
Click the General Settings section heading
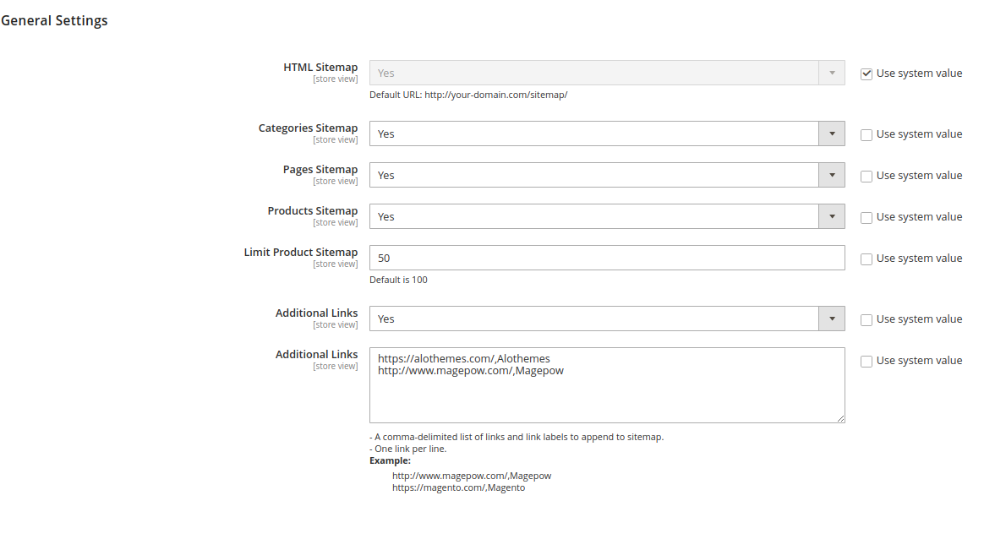55,20
